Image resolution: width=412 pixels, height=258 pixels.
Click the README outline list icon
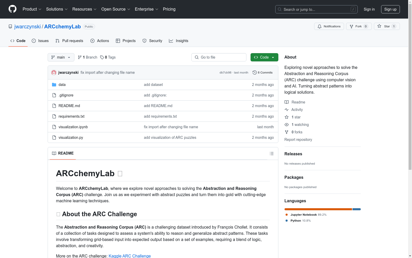coord(271,154)
